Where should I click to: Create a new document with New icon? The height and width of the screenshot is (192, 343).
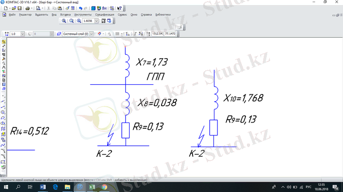coord(6,8)
